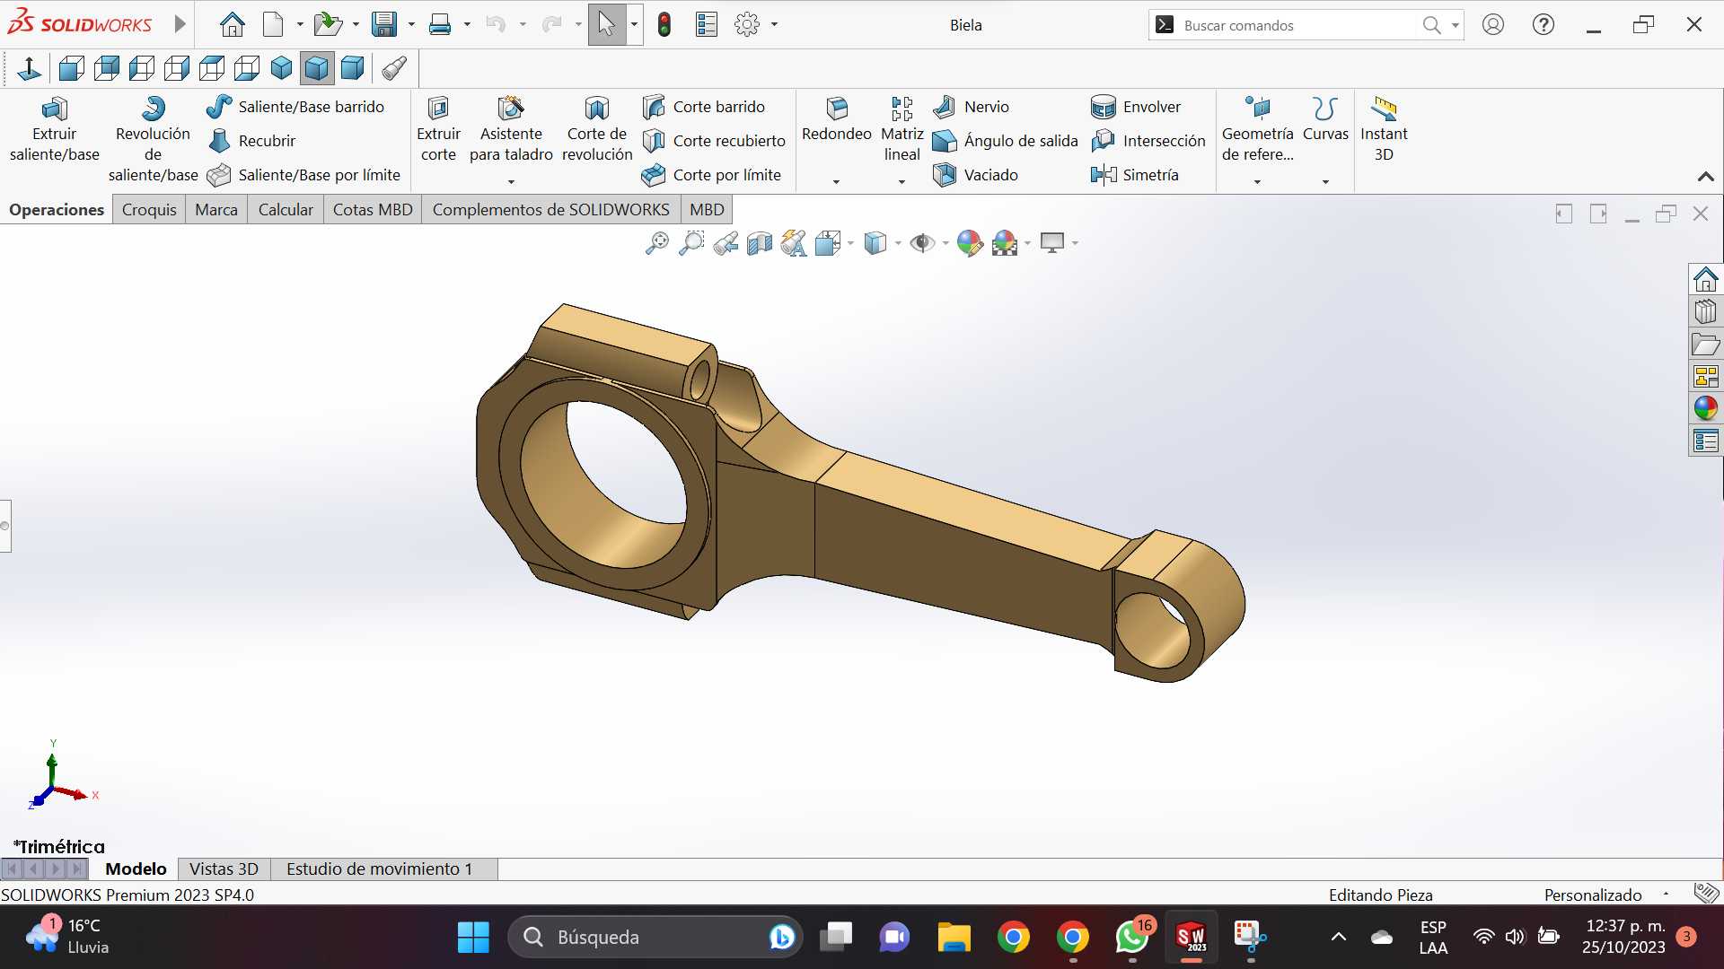The height and width of the screenshot is (969, 1724).
Task: Expand the Asistente para taladro dropdown
Action: pyautogui.click(x=511, y=182)
